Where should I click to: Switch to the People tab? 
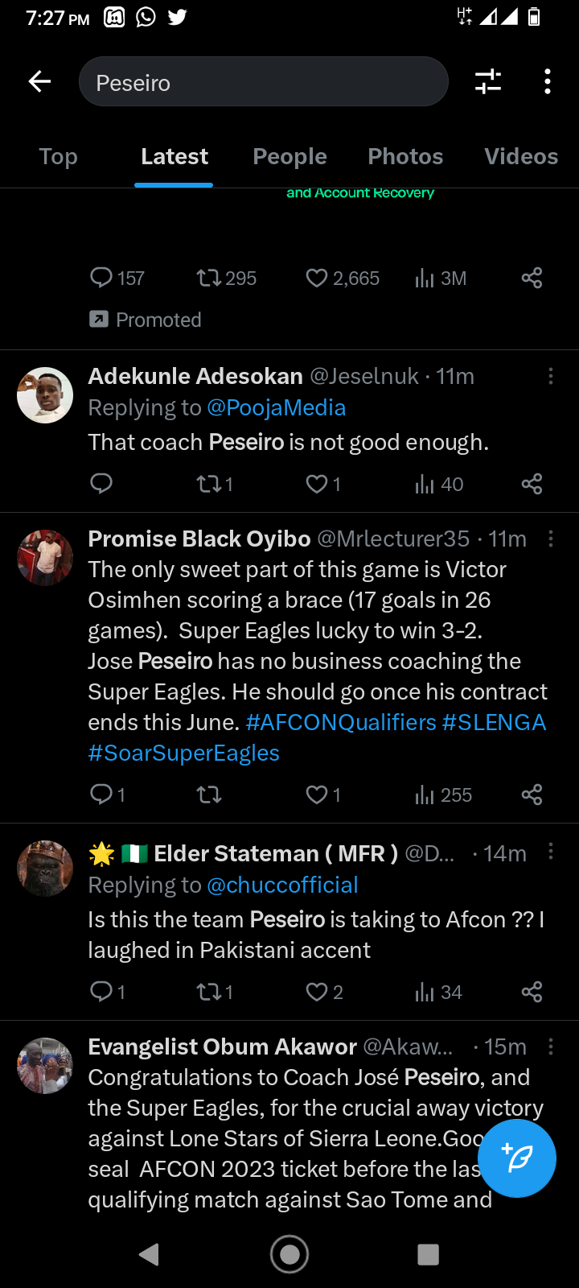289,156
